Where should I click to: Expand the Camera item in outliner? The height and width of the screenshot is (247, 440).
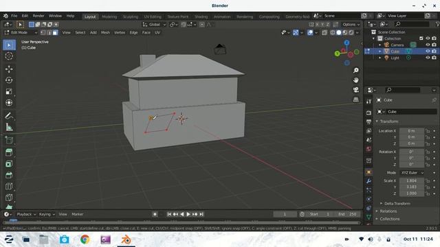pyautogui.click(x=380, y=45)
